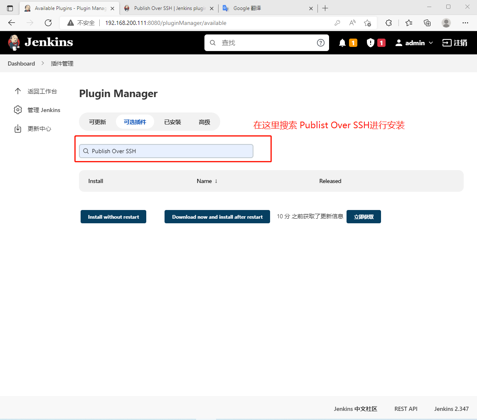Open Jenkins 中文社区 footer link
477x420 pixels.
pos(355,409)
